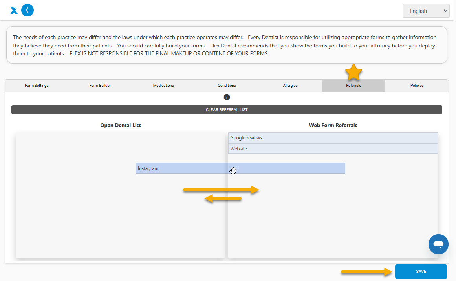
Task: Go back using the blue arrow button
Action: (x=27, y=10)
